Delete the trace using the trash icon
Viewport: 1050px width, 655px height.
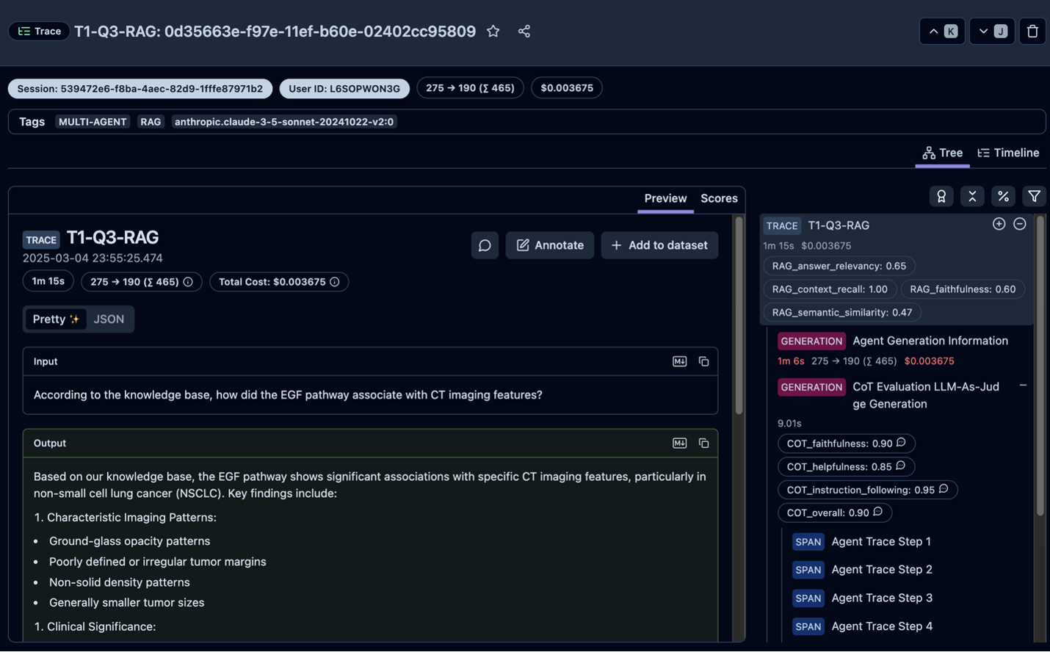[1032, 32]
